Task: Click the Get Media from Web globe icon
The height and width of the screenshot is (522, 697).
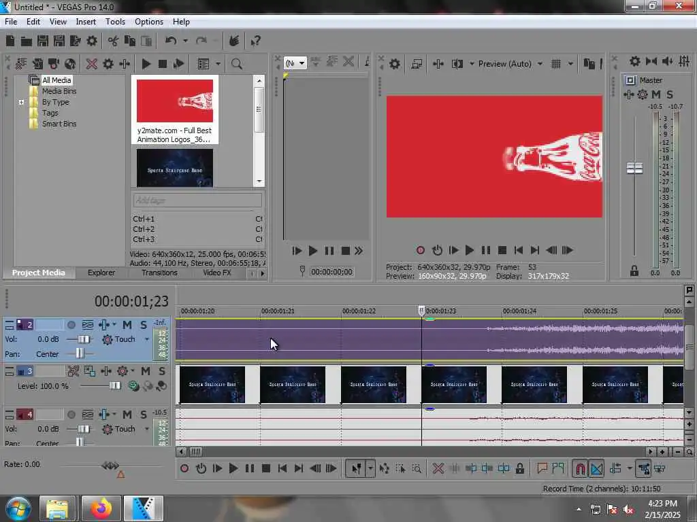Action: [70, 64]
